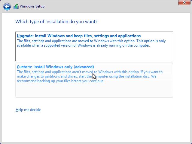Close the Windows Setup window
The height and width of the screenshot is (144, 192).
coord(184,3)
